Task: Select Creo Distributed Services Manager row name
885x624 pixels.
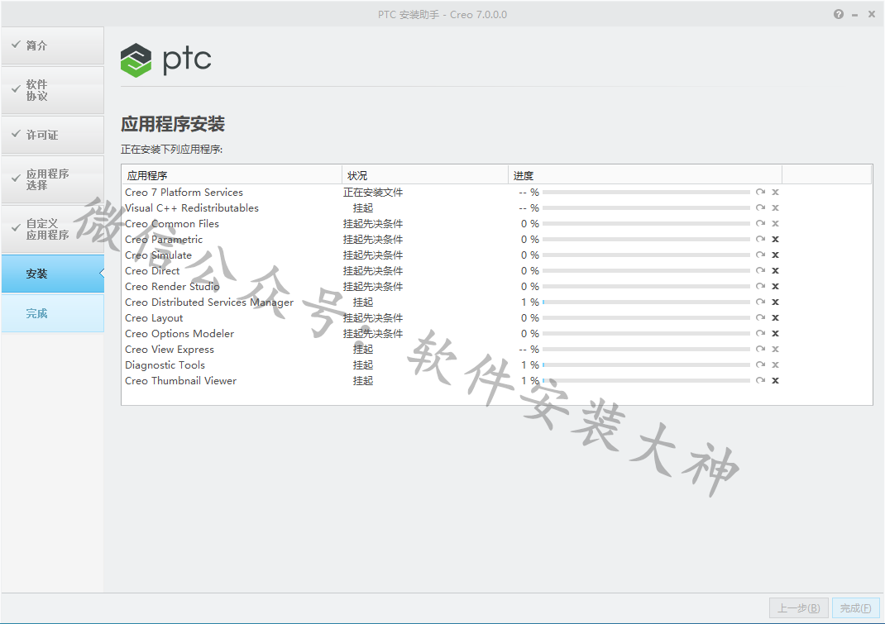Action: tap(209, 302)
